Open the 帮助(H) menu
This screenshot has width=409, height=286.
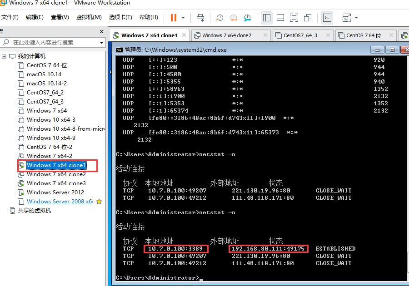click(x=149, y=17)
